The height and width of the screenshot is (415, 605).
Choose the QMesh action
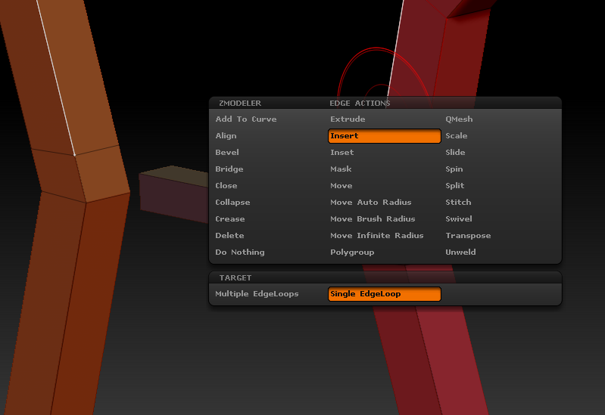(459, 119)
